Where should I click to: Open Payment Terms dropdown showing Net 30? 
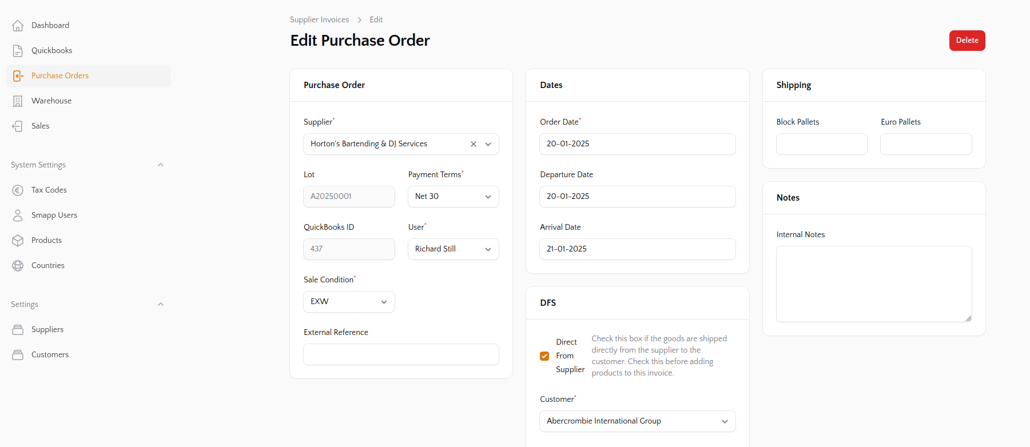click(453, 197)
